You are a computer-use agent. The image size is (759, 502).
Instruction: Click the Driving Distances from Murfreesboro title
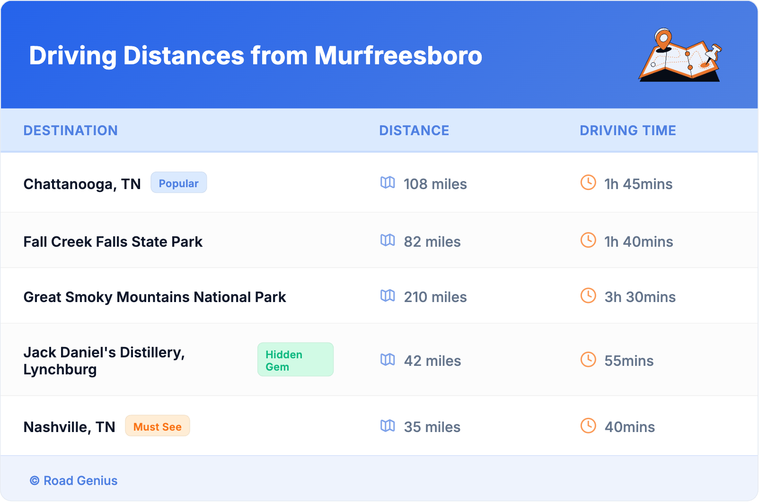tap(256, 56)
